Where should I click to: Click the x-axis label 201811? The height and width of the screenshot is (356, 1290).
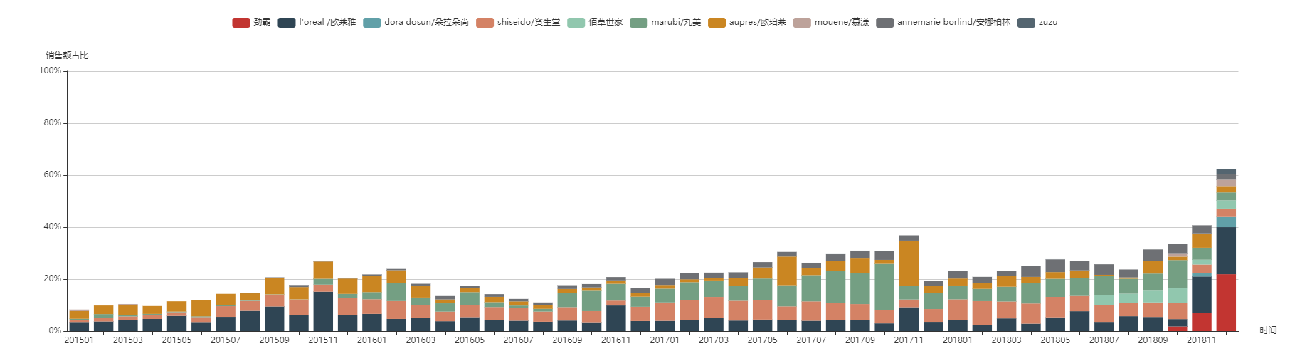click(1201, 340)
